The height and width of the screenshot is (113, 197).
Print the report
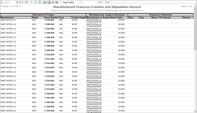click(x=45, y=2)
